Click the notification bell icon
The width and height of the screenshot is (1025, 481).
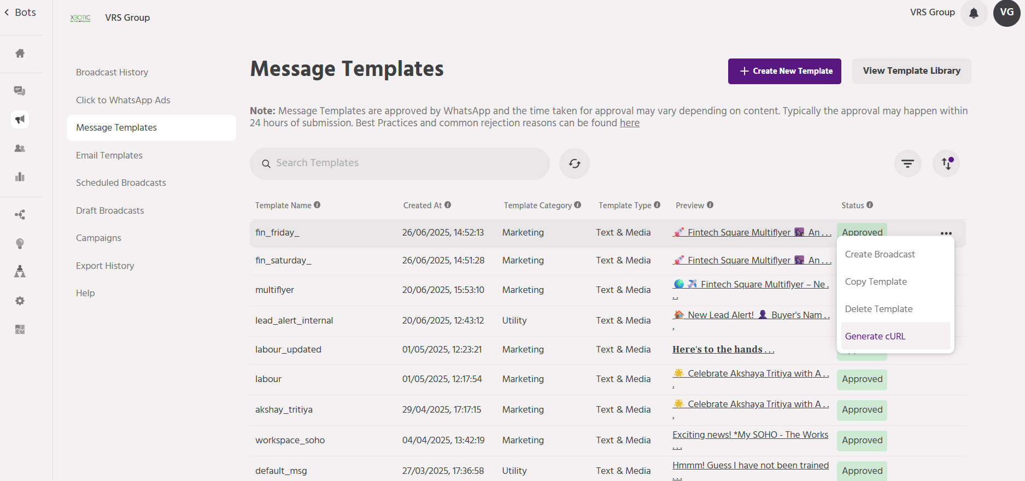click(974, 13)
